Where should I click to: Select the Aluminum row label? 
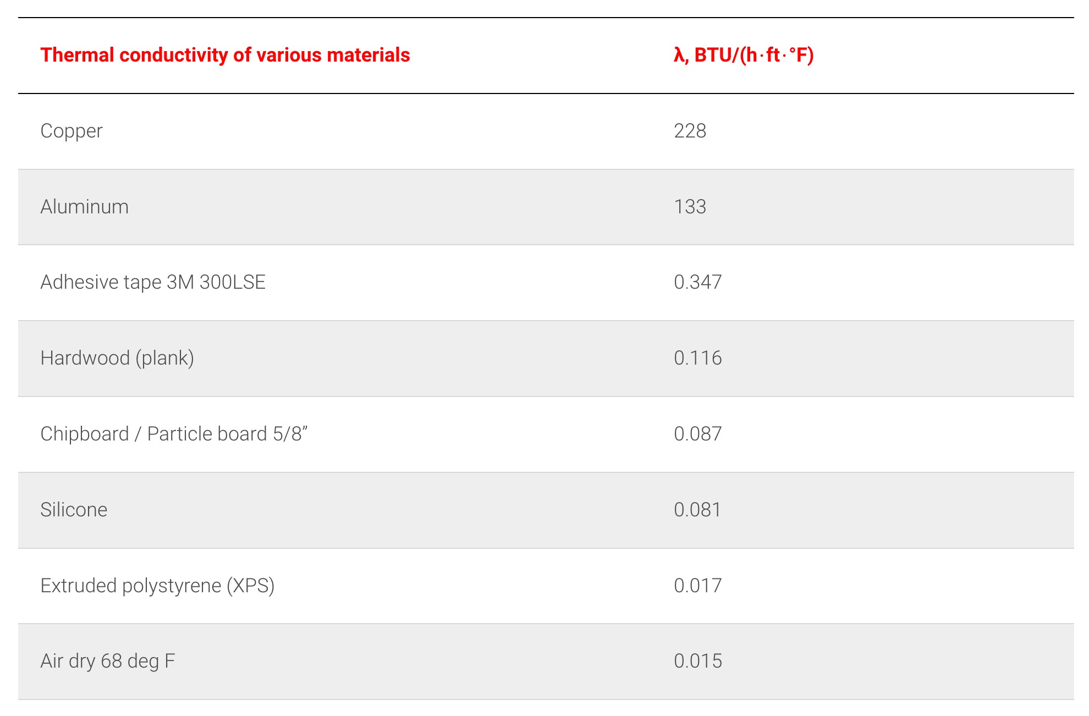click(85, 207)
